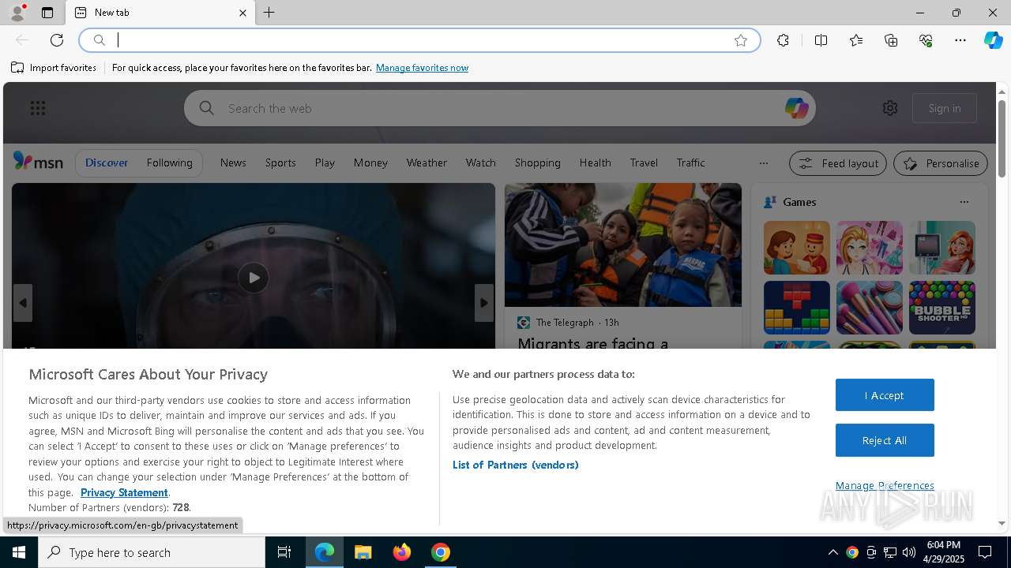Screen dimensions: 1011x568
Task: Open the Play menu item
Action: point(325,163)
